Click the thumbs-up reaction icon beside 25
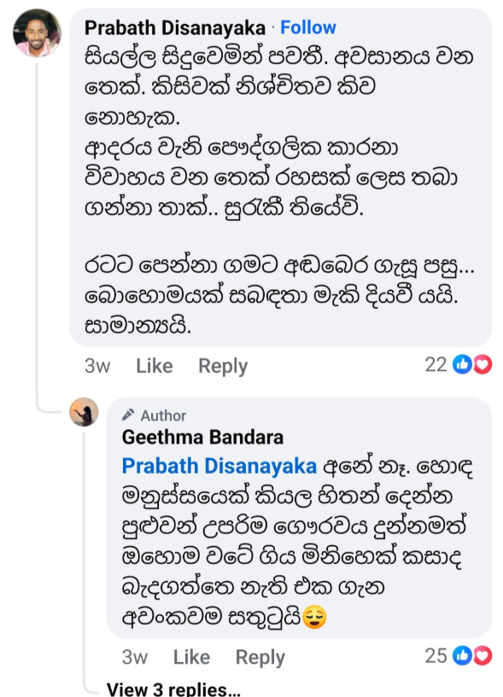The image size is (503, 697). point(463,656)
